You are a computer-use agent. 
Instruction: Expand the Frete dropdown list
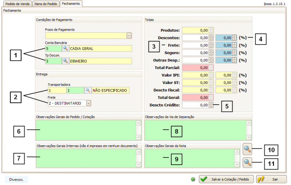pos(88,103)
